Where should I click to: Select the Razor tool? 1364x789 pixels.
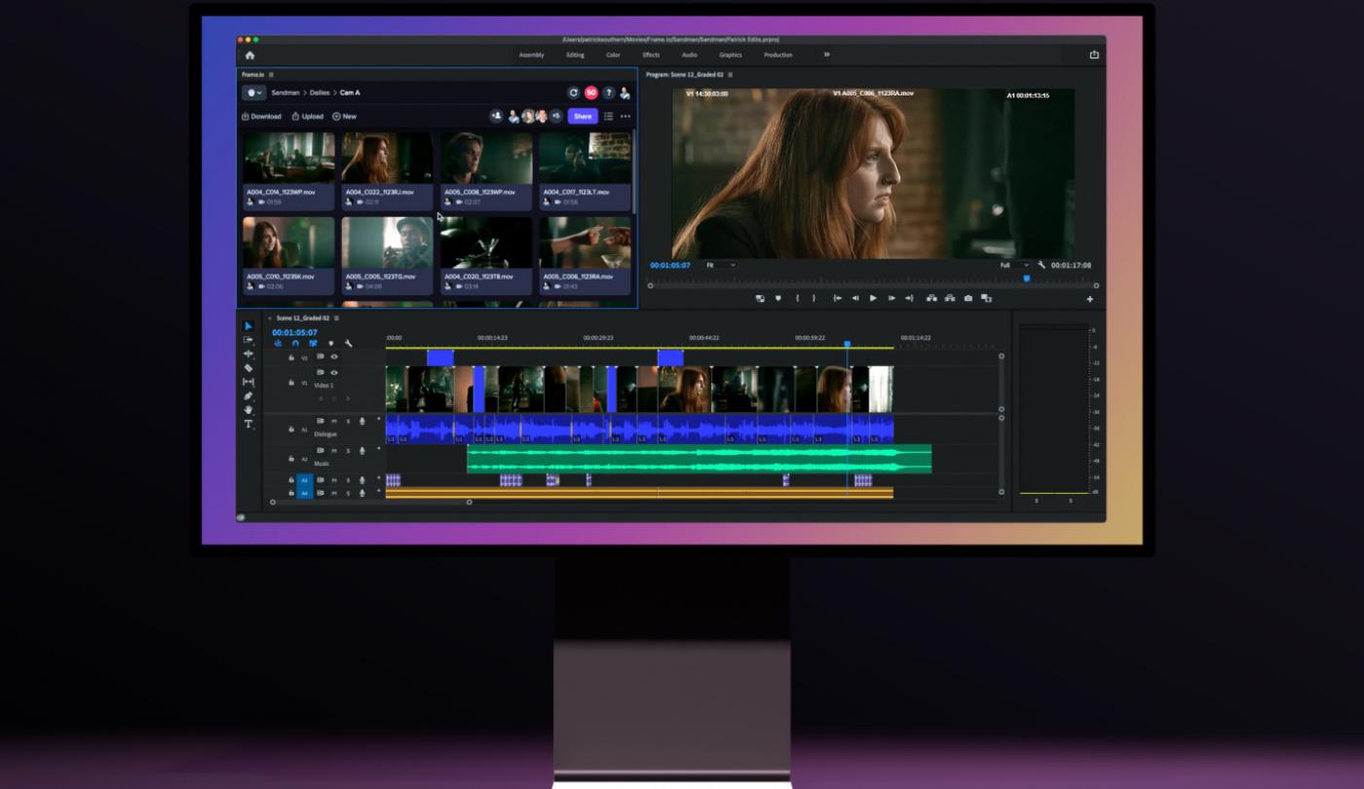point(247,368)
